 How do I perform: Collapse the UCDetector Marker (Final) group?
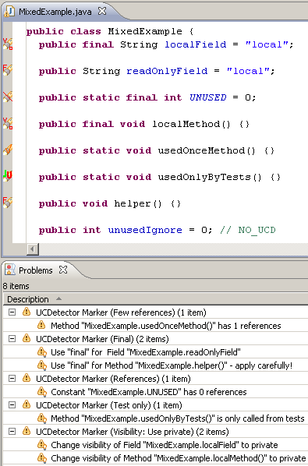pos(12,338)
